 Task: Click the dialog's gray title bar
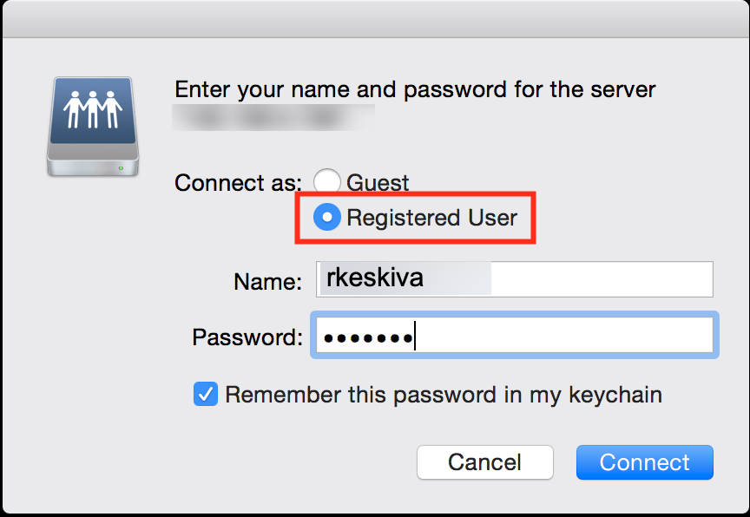(x=375, y=19)
